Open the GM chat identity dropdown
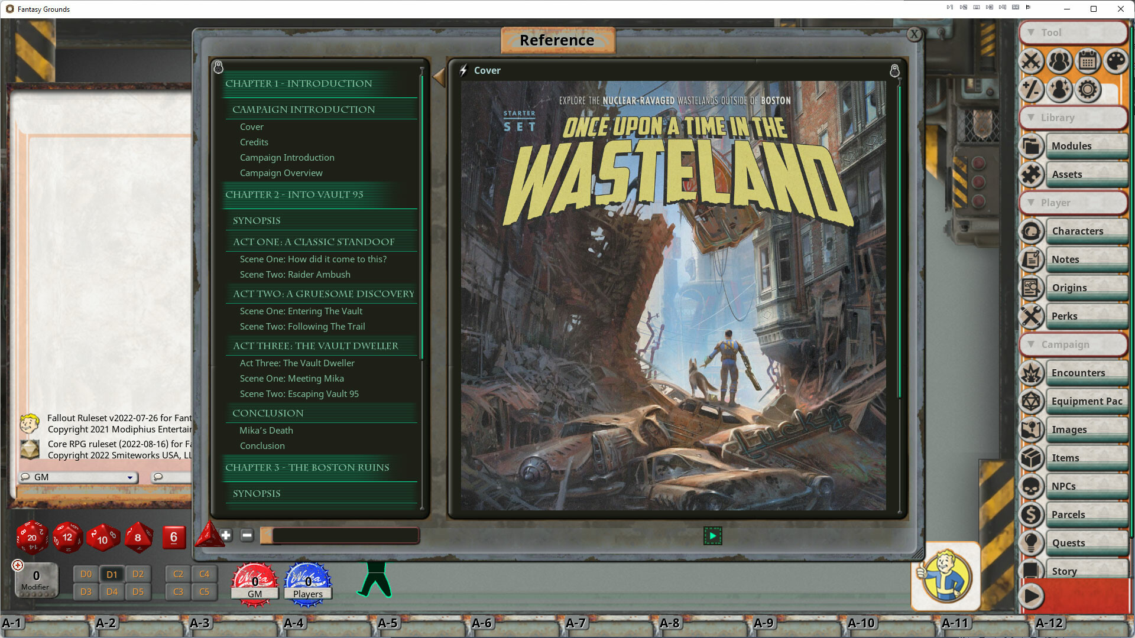Viewport: 1135px width, 638px height. coord(129,477)
